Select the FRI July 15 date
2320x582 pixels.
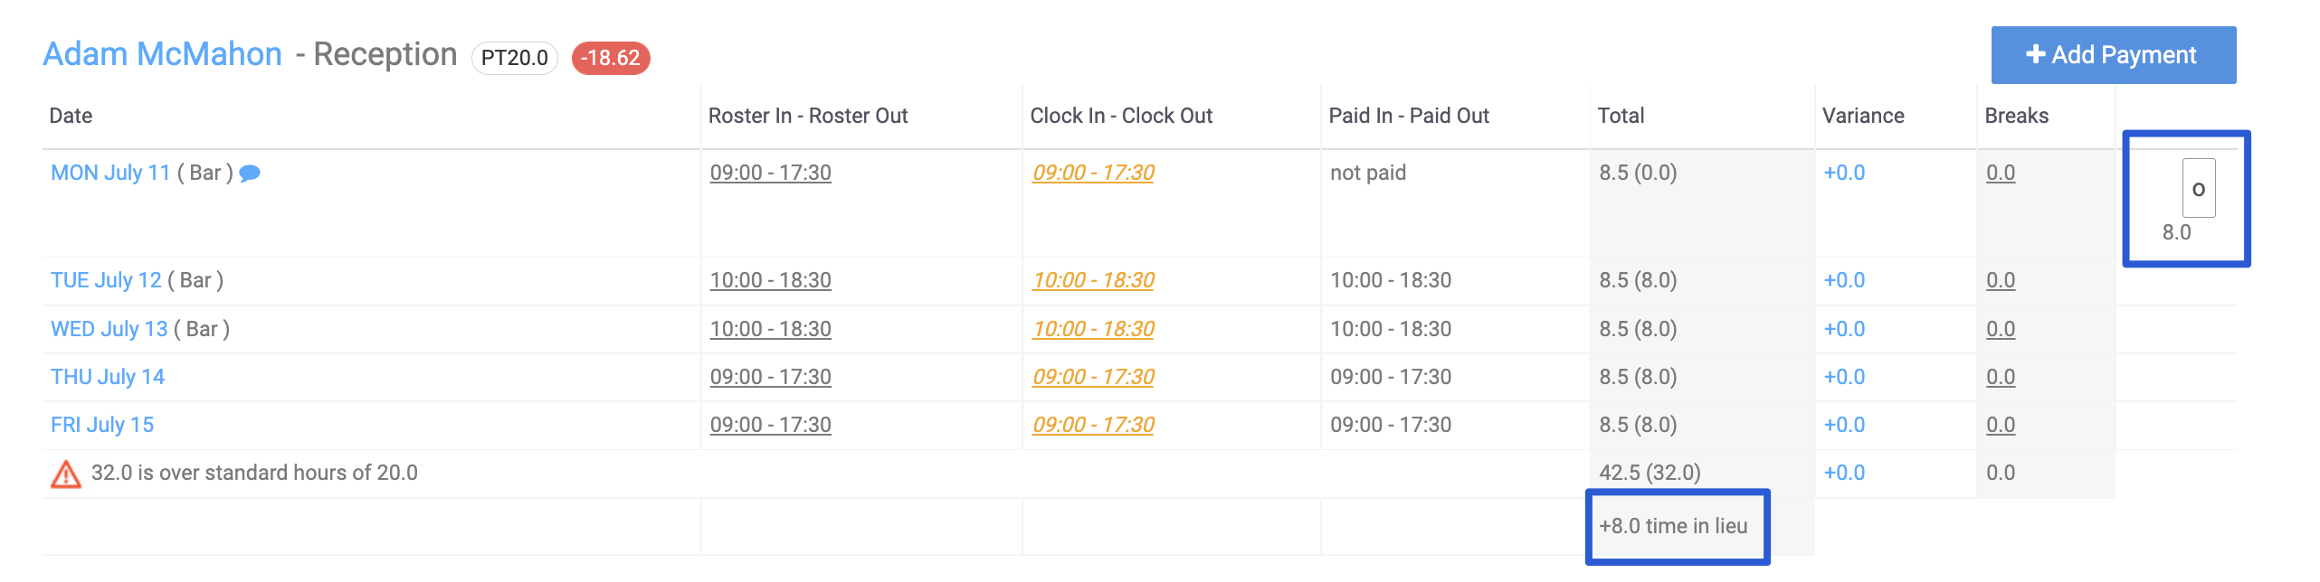tap(101, 424)
